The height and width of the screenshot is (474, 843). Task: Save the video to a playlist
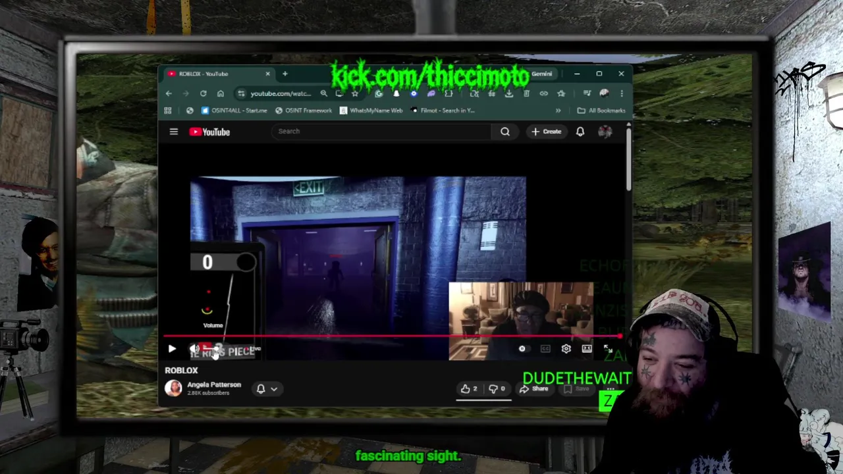576,389
